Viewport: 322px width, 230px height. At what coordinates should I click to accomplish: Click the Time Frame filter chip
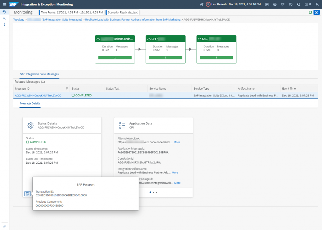point(71,12)
